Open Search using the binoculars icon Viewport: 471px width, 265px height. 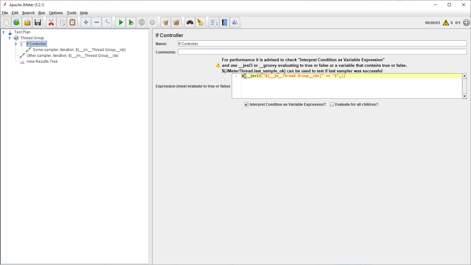coord(190,22)
